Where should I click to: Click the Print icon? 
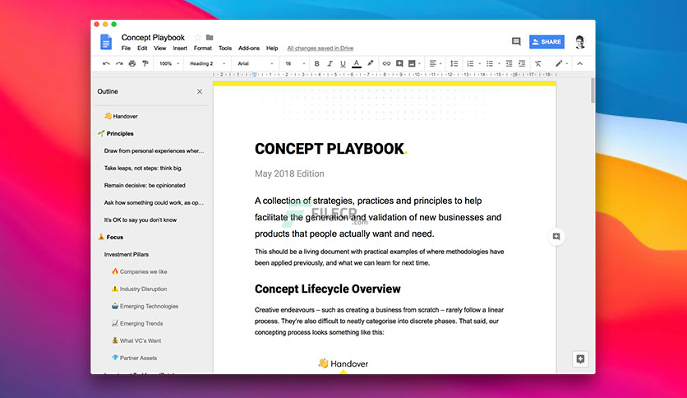132,63
